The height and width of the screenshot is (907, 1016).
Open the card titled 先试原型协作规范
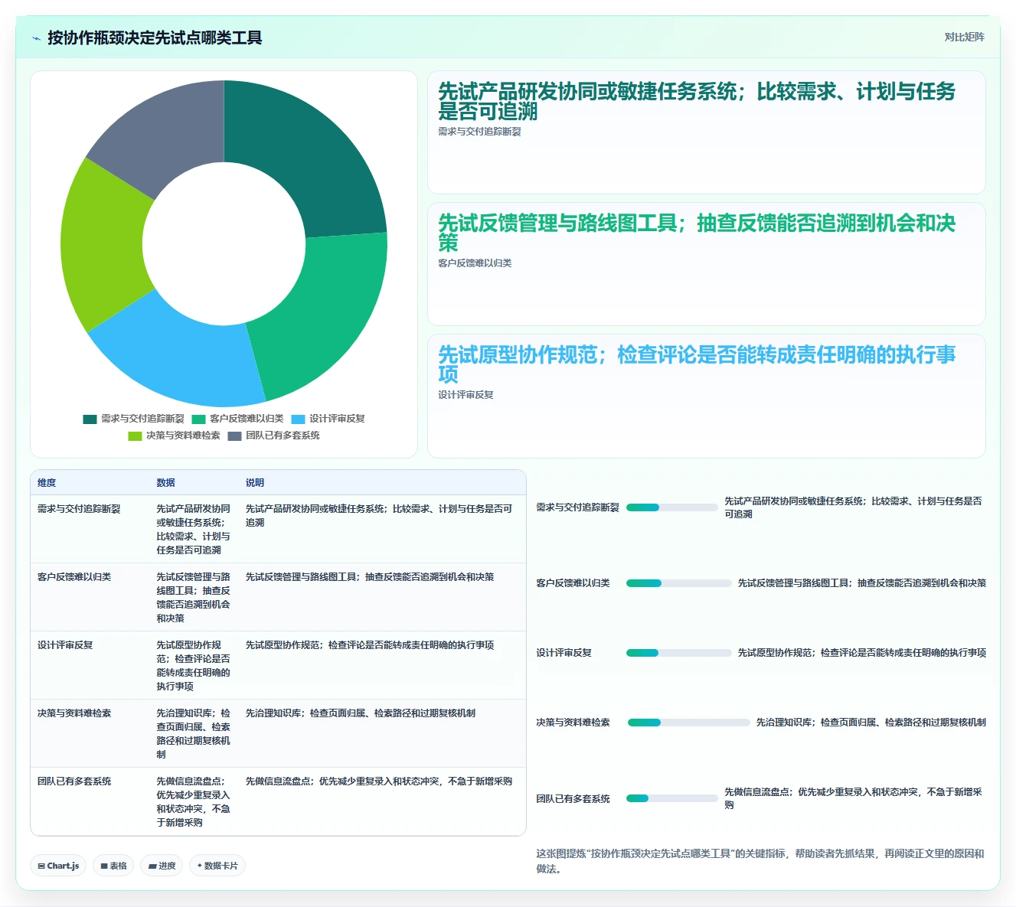[x=706, y=396]
